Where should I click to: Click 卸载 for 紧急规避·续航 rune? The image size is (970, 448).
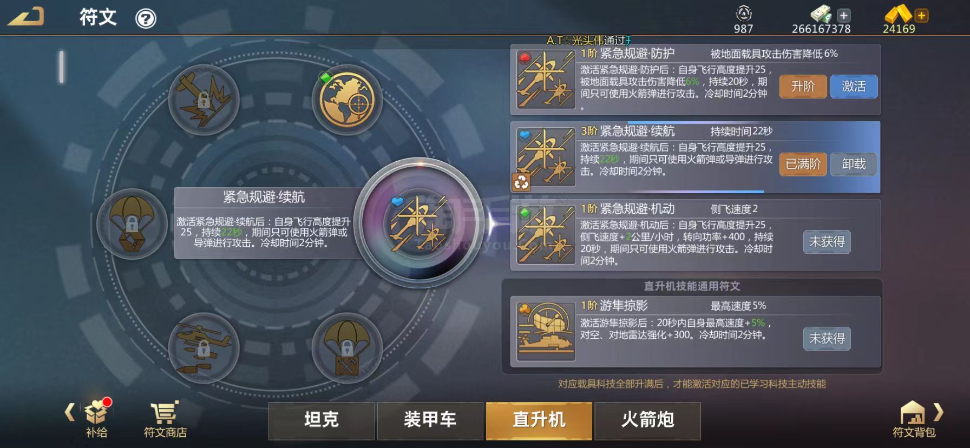(854, 164)
